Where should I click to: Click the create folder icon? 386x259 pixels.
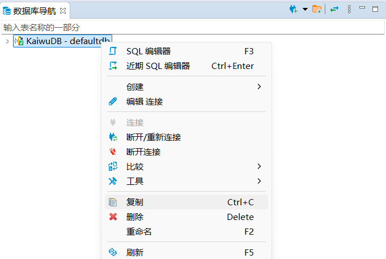[317, 9]
